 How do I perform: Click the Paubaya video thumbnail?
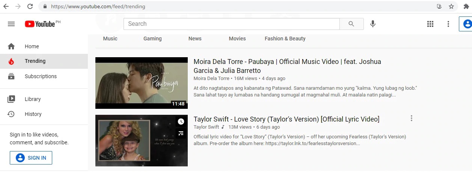[141, 83]
